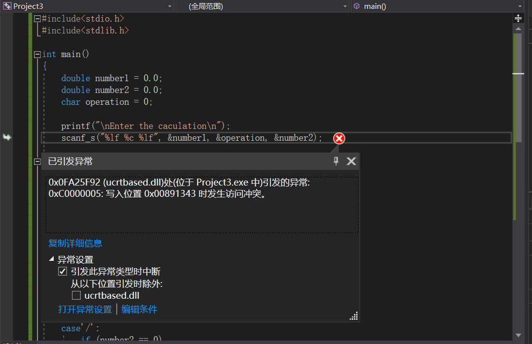Pin the exception popup window
This screenshot has width=532, height=344.
click(x=336, y=161)
